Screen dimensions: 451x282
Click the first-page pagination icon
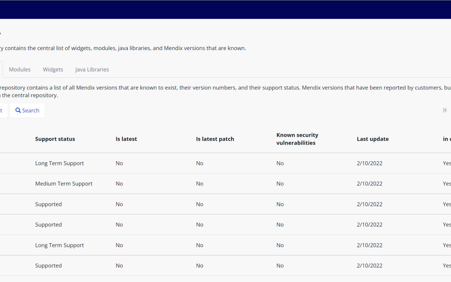click(445, 110)
